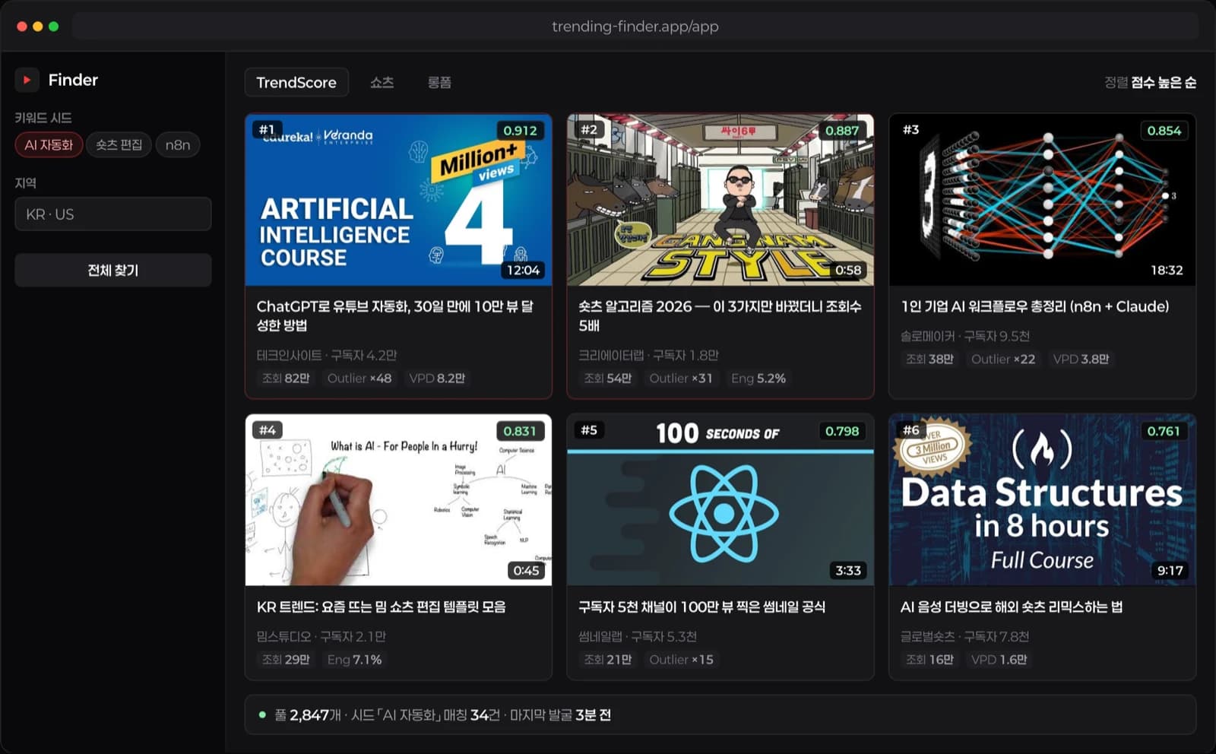Click the VPD 3.8만 stat chip

[1081, 359]
